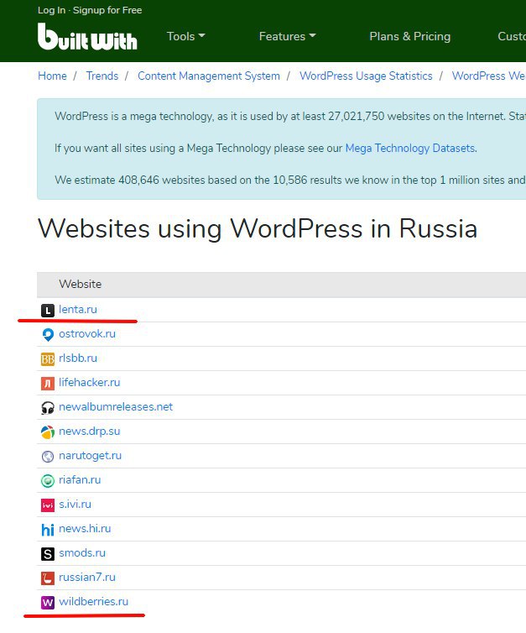Open the newalbumreleases.net link
The height and width of the screenshot is (633, 526).
(116, 406)
